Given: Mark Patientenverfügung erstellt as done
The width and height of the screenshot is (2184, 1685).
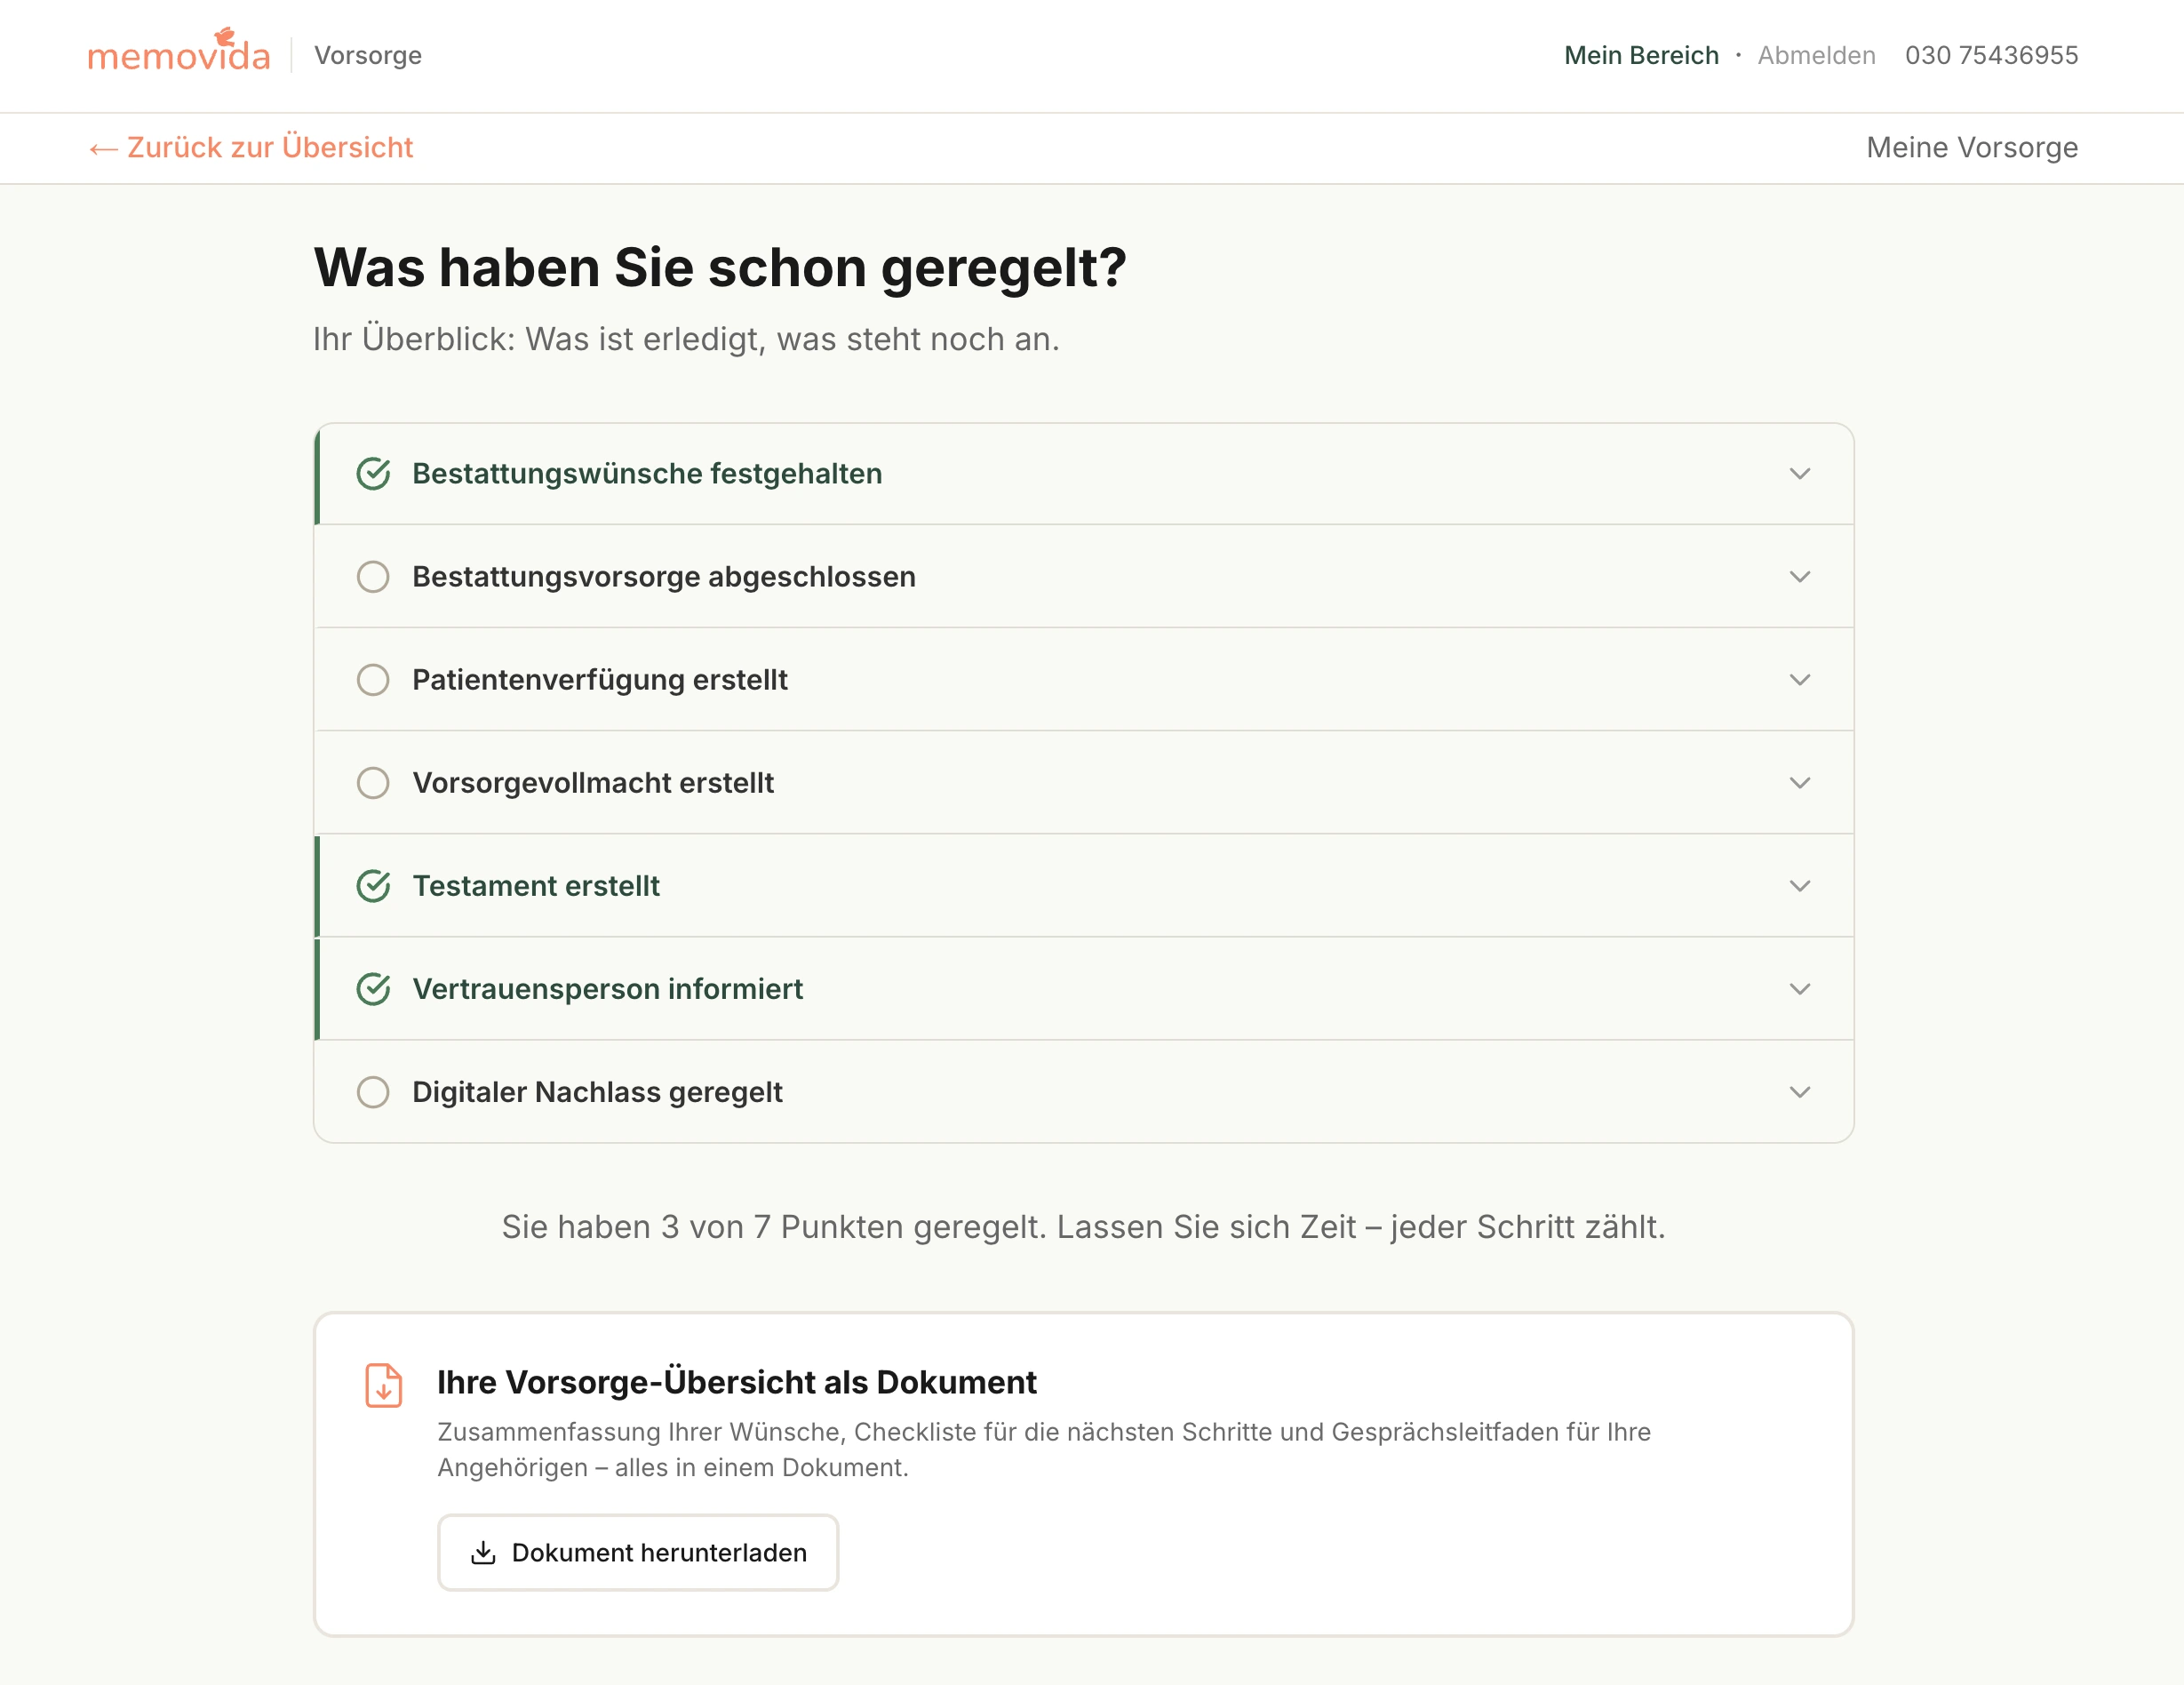Looking at the screenshot, I should pyautogui.click(x=373, y=680).
